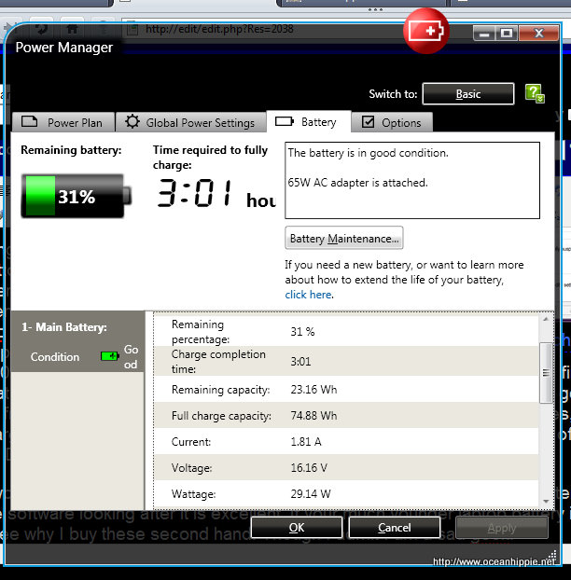Click the gear icon on Global Power Settings

tap(132, 122)
